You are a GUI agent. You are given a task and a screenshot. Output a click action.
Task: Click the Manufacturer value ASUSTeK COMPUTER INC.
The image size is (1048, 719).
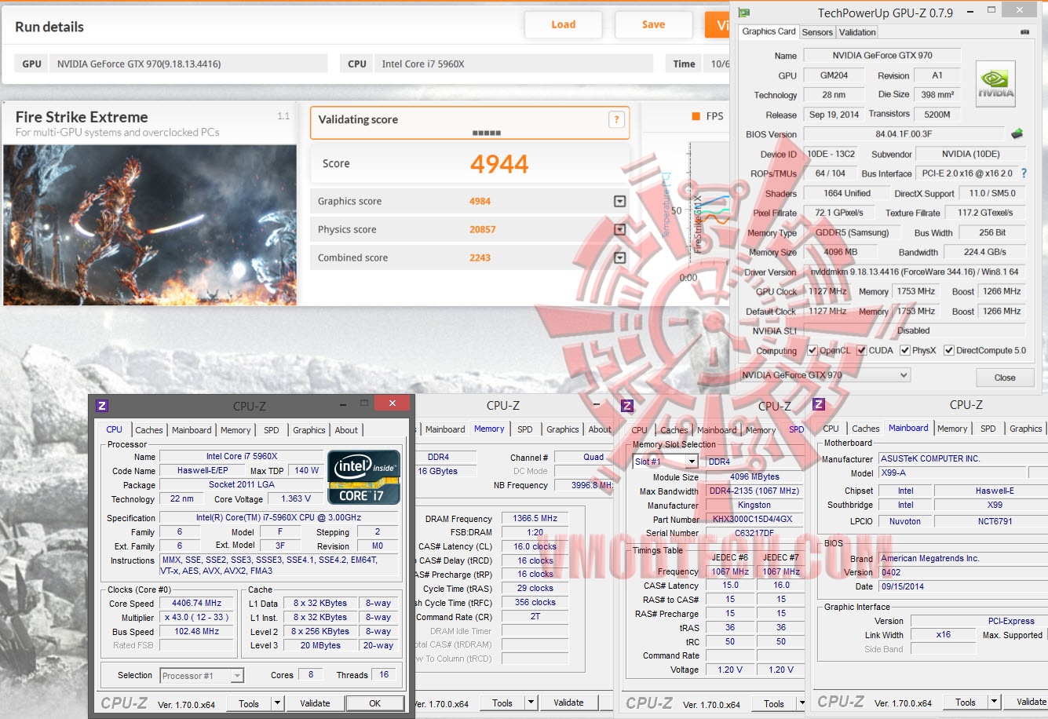pyautogui.click(x=963, y=458)
